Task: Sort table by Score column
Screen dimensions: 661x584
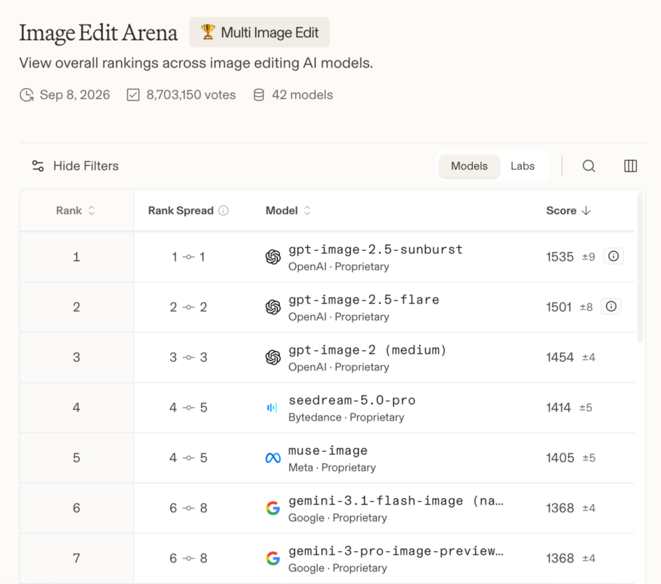Action: (568, 211)
